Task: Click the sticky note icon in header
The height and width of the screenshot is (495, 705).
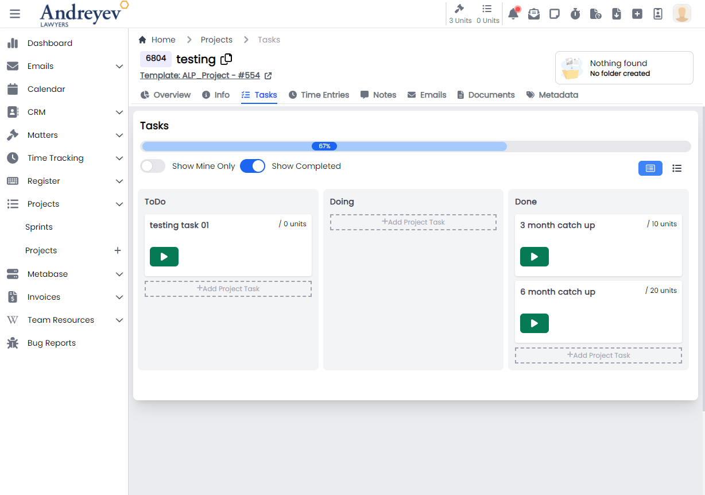Action: [555, 14]
